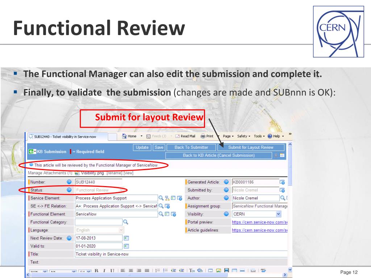
Task: Open the help bubble next to Visibility
Action: pyautogui.click(x=226, y=214)
